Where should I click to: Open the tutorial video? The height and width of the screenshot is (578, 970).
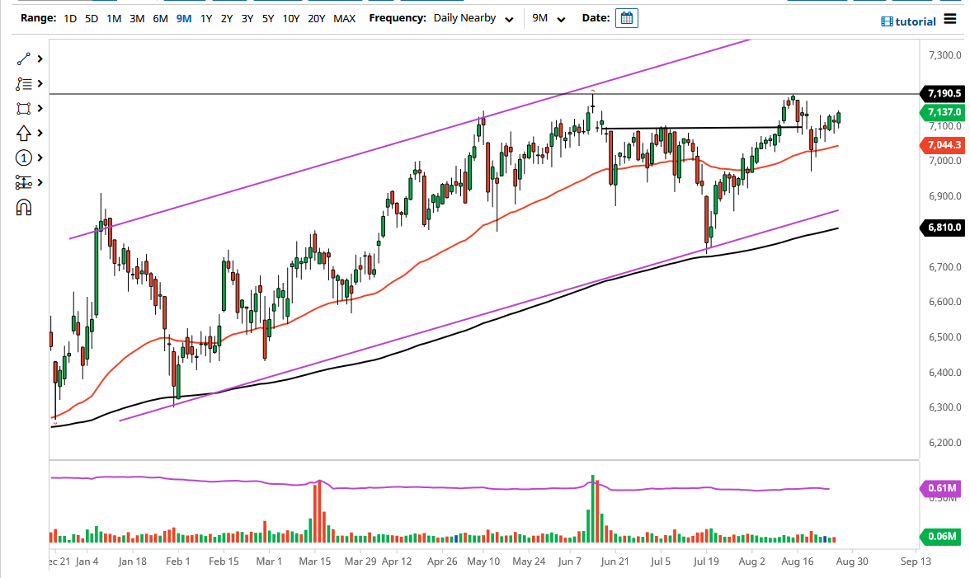tap(907, 21)
